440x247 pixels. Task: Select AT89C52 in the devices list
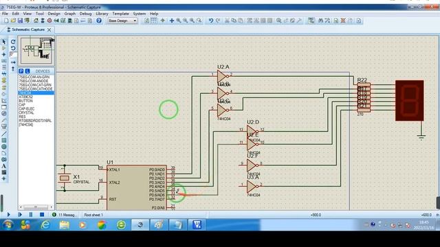tap(26, 97)
